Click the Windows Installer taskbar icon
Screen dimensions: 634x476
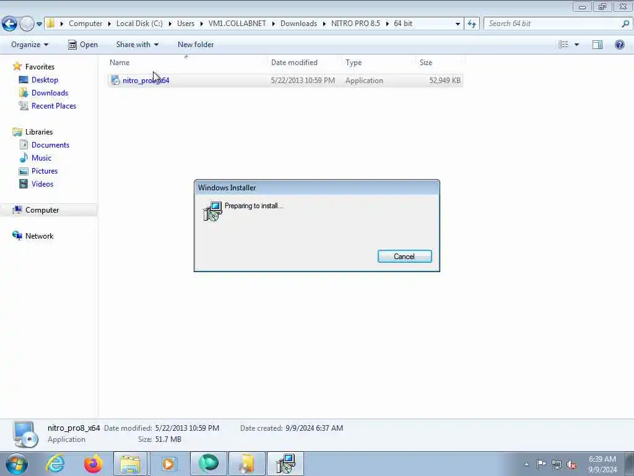(285, 464)
